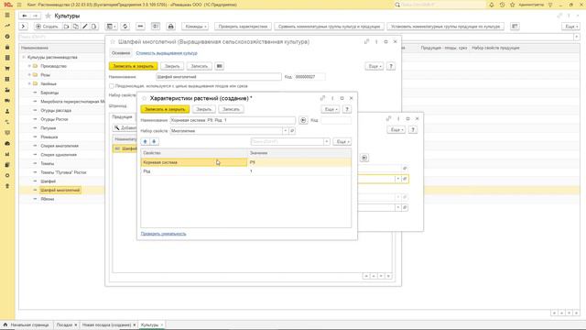Image resolution: width=586 pixels, height=330 pixels.
Task: Go back with the left arrow
Action: pyautogui.click(x=25, y=16)
